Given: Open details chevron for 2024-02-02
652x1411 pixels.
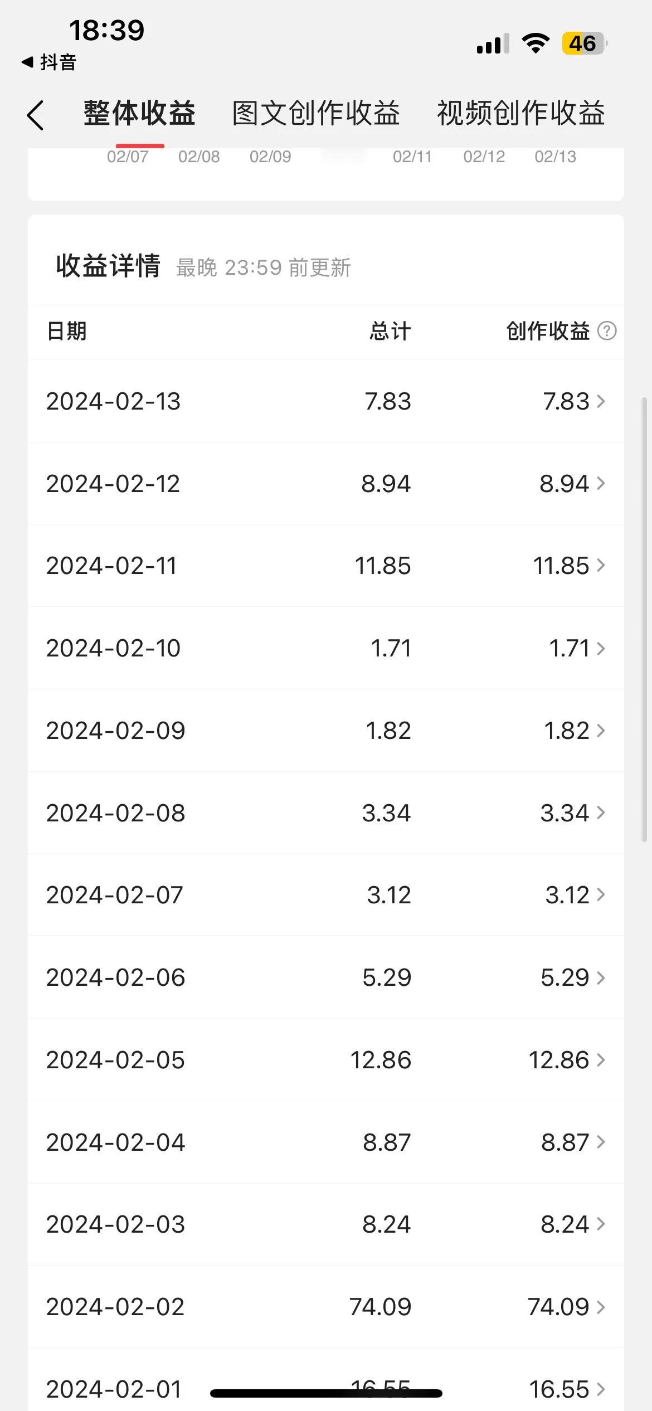Looking at the screenshot, I should (601, 1307).
